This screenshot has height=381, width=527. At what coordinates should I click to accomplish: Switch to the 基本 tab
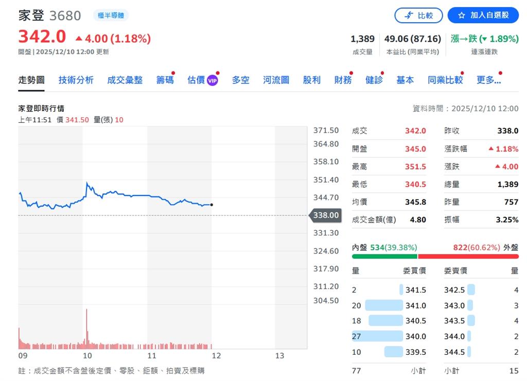click(405, 80)
